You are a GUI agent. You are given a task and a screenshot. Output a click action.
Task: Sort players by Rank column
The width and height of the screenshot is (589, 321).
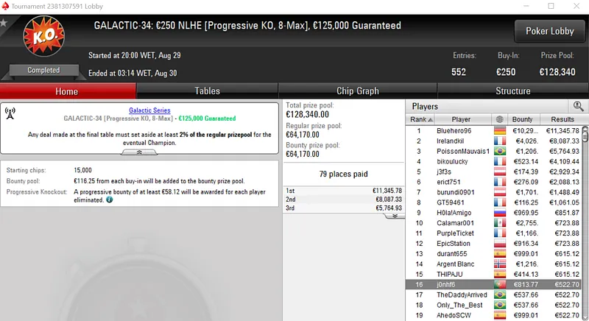[x=418, y=119]
